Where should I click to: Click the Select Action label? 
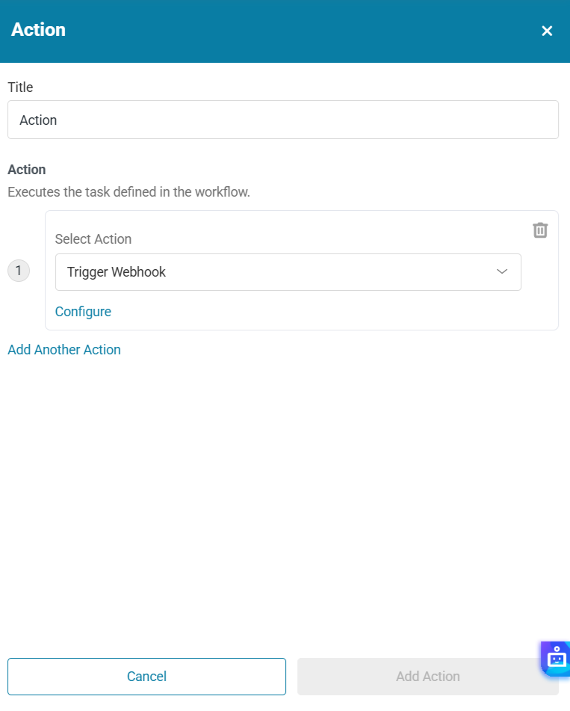click(93, 239)
